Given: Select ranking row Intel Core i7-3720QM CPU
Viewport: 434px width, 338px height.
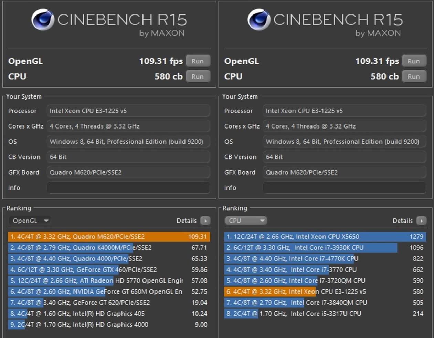Looking at the screenshot, I should click(325, 281).
